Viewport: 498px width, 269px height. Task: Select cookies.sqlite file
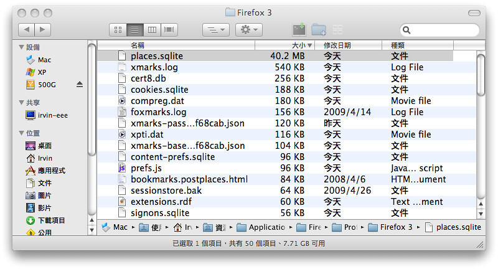click(159, 90)
